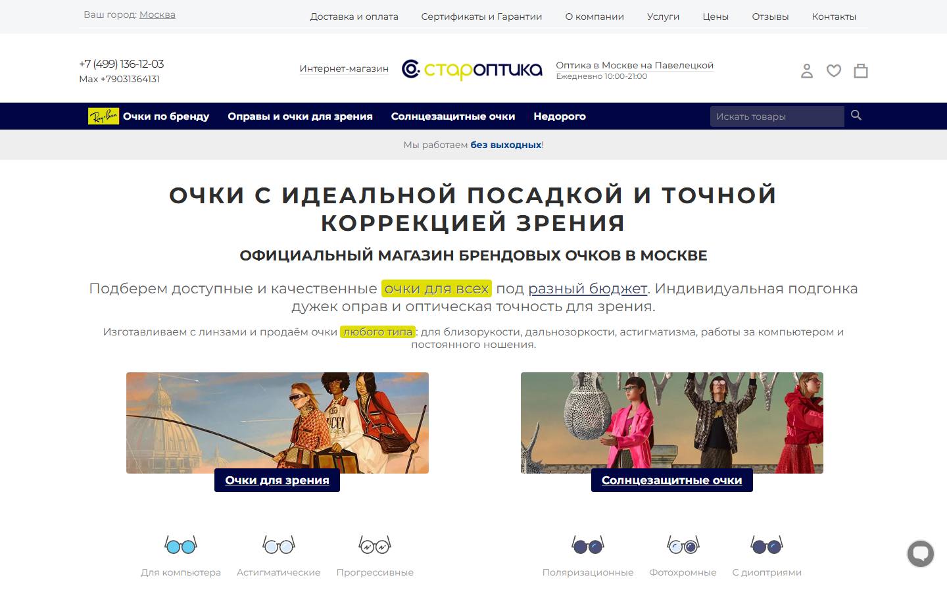Open 'Отзывы' link
947x592 pixels.
pyautogui.click(x=770, y=16)
